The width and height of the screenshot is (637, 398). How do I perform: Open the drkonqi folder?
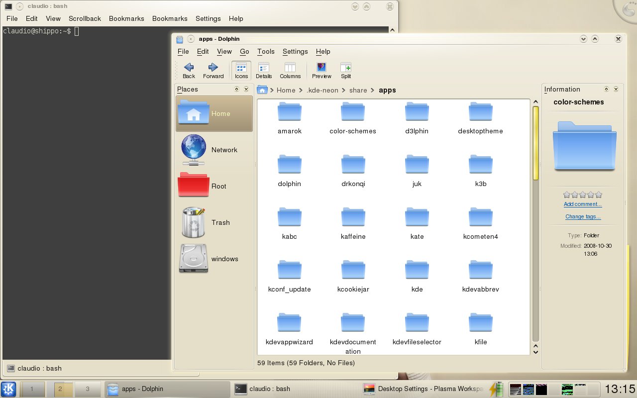click(353, 171)
